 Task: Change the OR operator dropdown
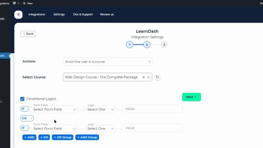[27, 118]
